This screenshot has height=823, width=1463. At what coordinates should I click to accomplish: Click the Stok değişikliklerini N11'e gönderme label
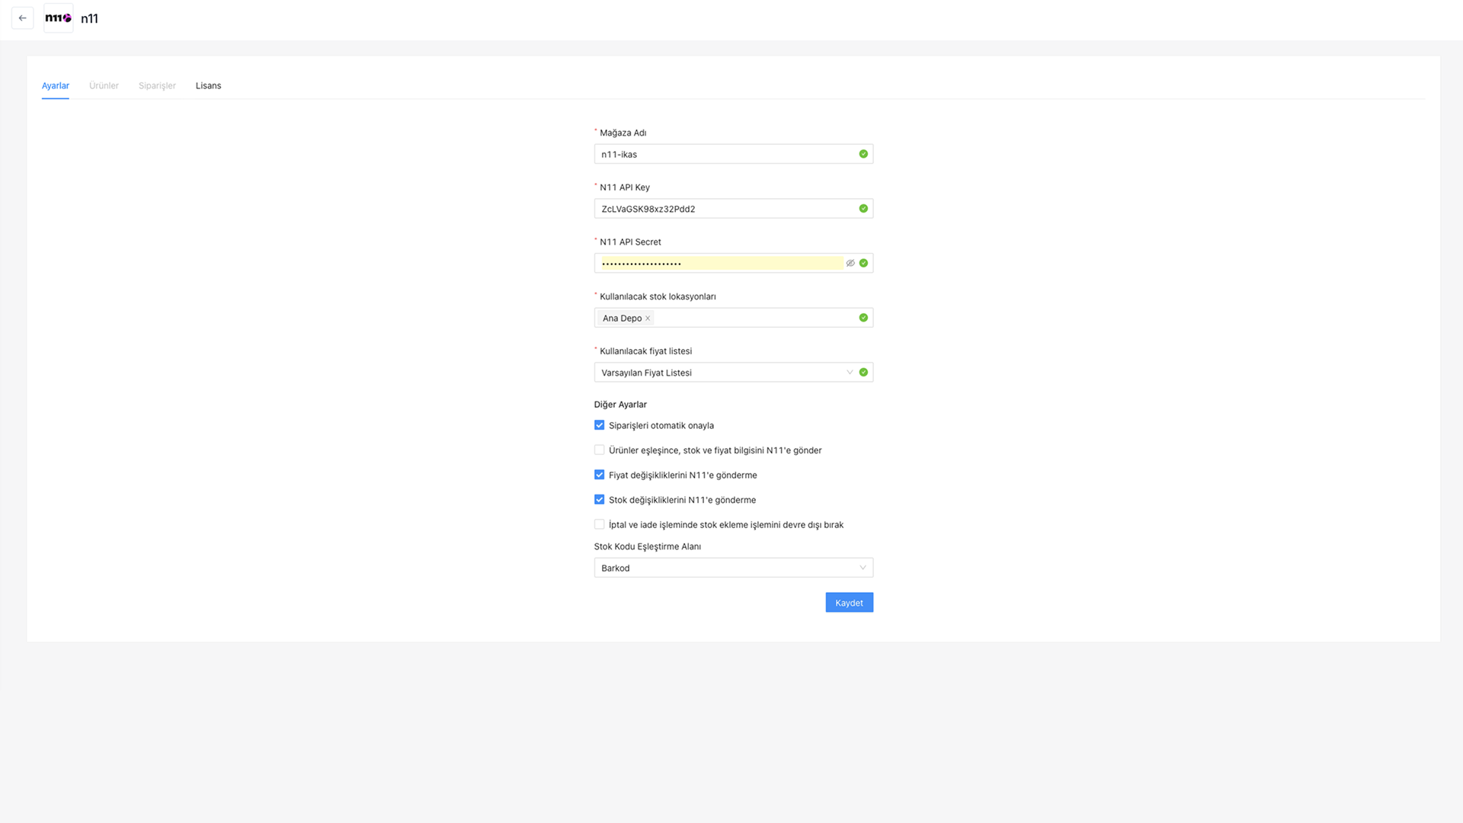coord(682,500)
